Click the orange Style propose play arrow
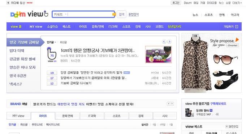The height and width of the screenshot is (134, 246). pos(237,40)
